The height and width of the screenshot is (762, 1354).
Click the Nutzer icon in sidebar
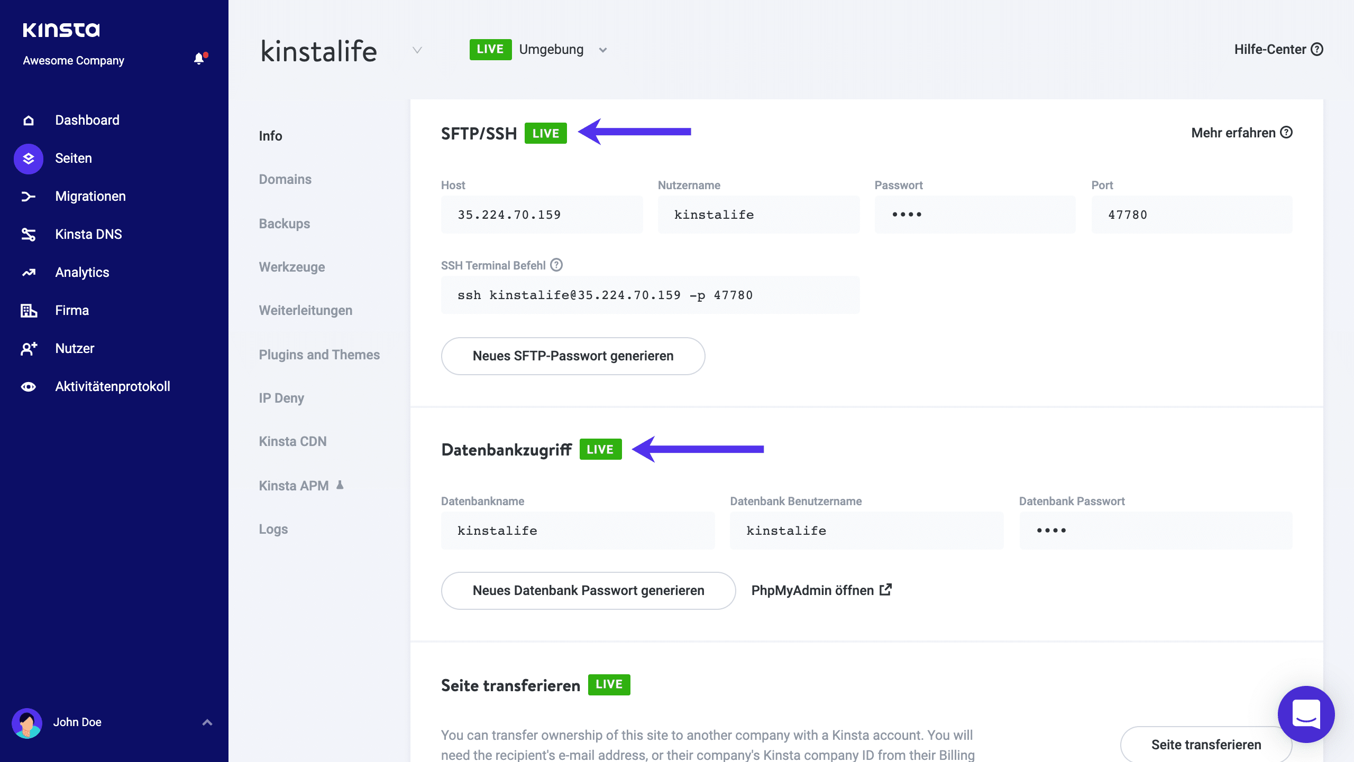27,348
